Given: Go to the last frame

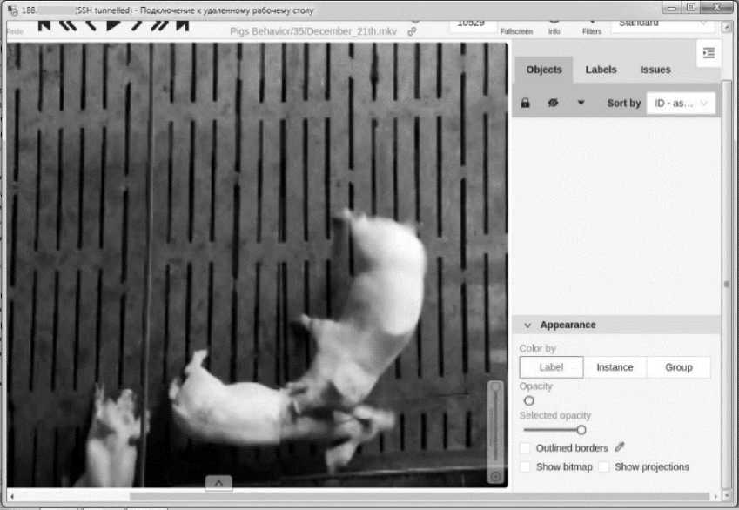Looking at the screenshot, I should click(183, 25).
